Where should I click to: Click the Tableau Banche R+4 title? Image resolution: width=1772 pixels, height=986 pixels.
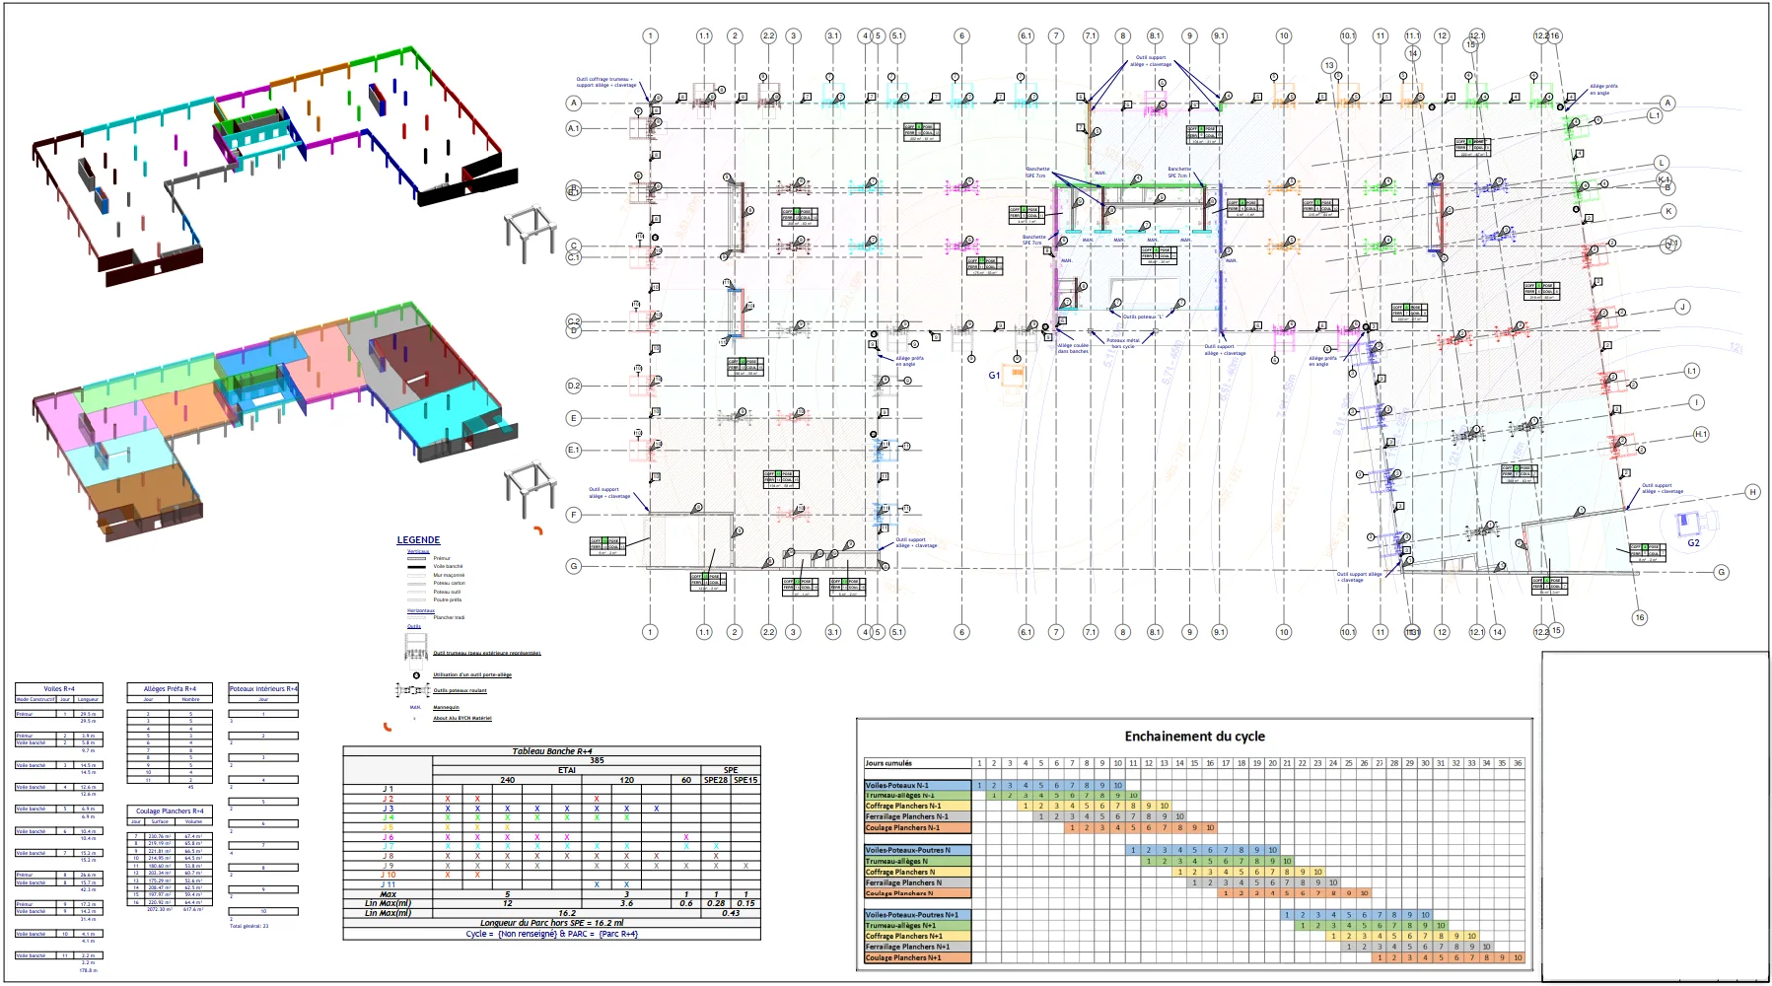click(x=552, y=751)
